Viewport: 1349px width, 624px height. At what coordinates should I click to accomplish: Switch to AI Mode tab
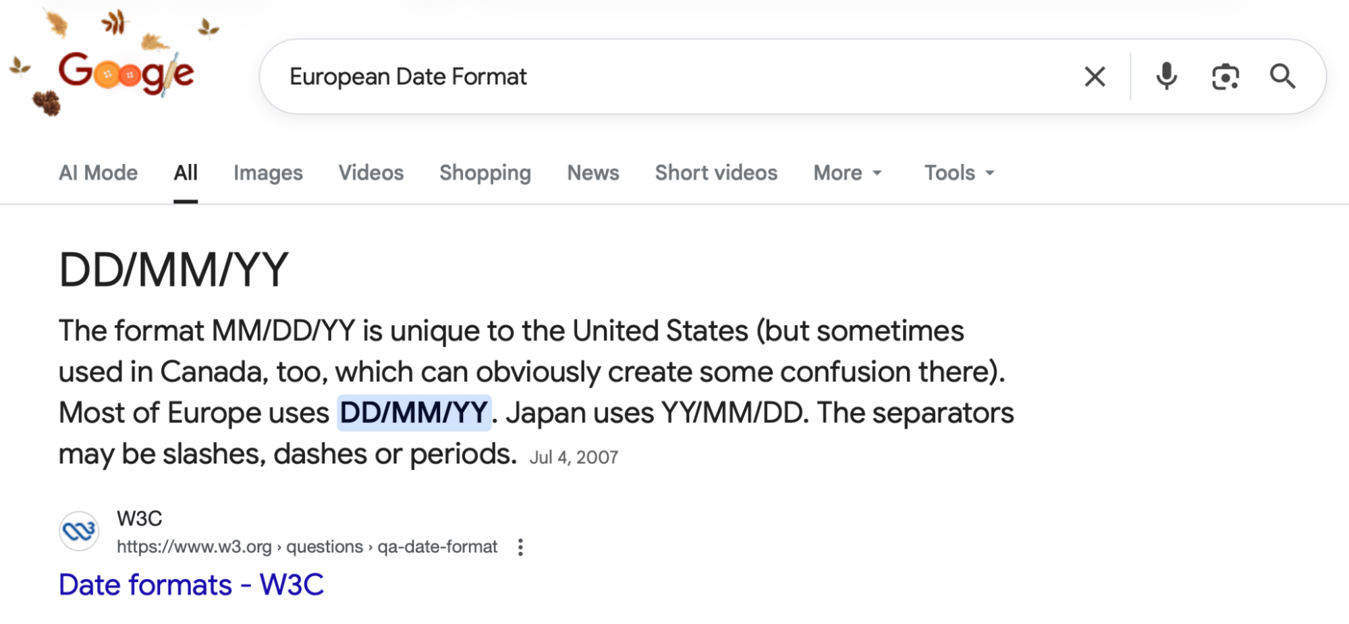98,173
